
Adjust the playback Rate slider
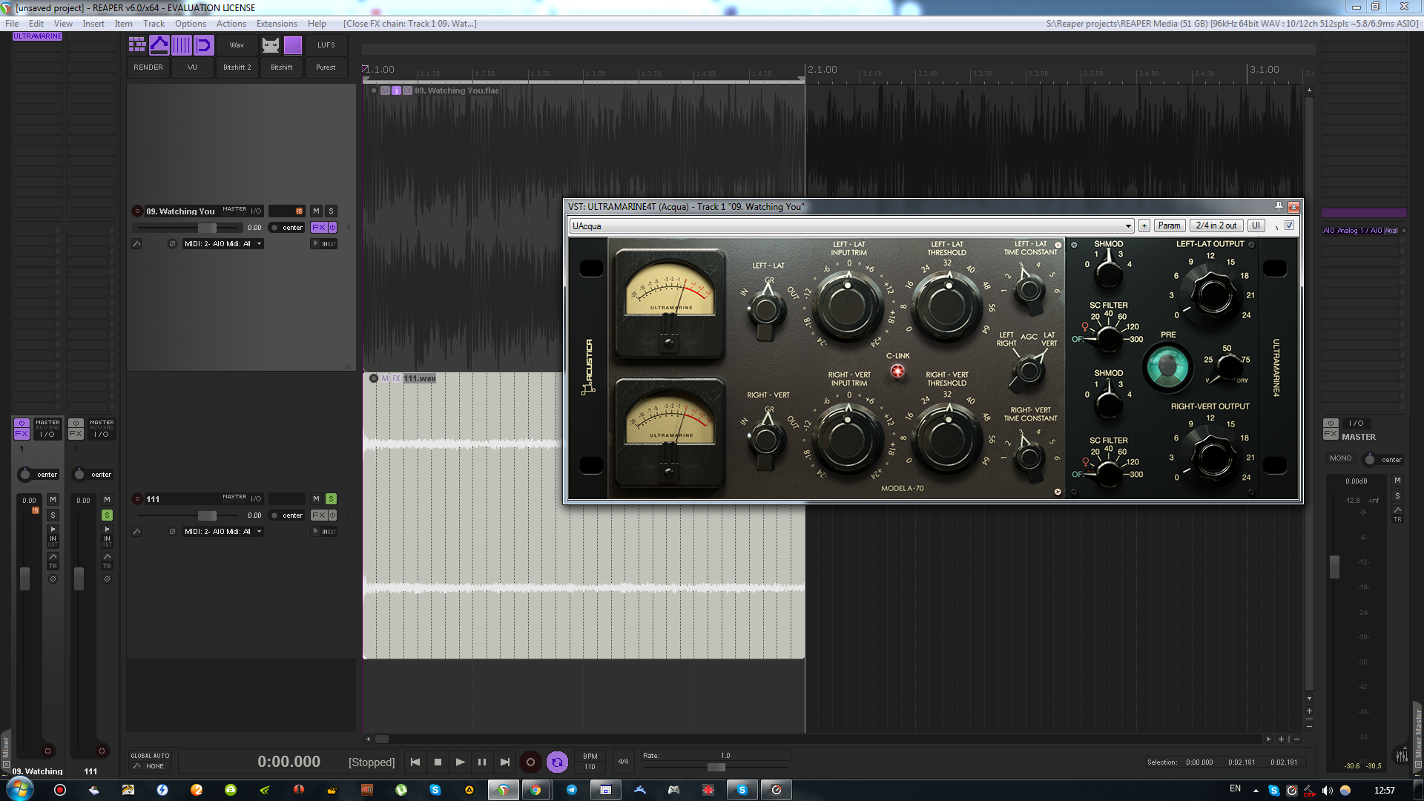pyautogui.click(x=716, y=767)
